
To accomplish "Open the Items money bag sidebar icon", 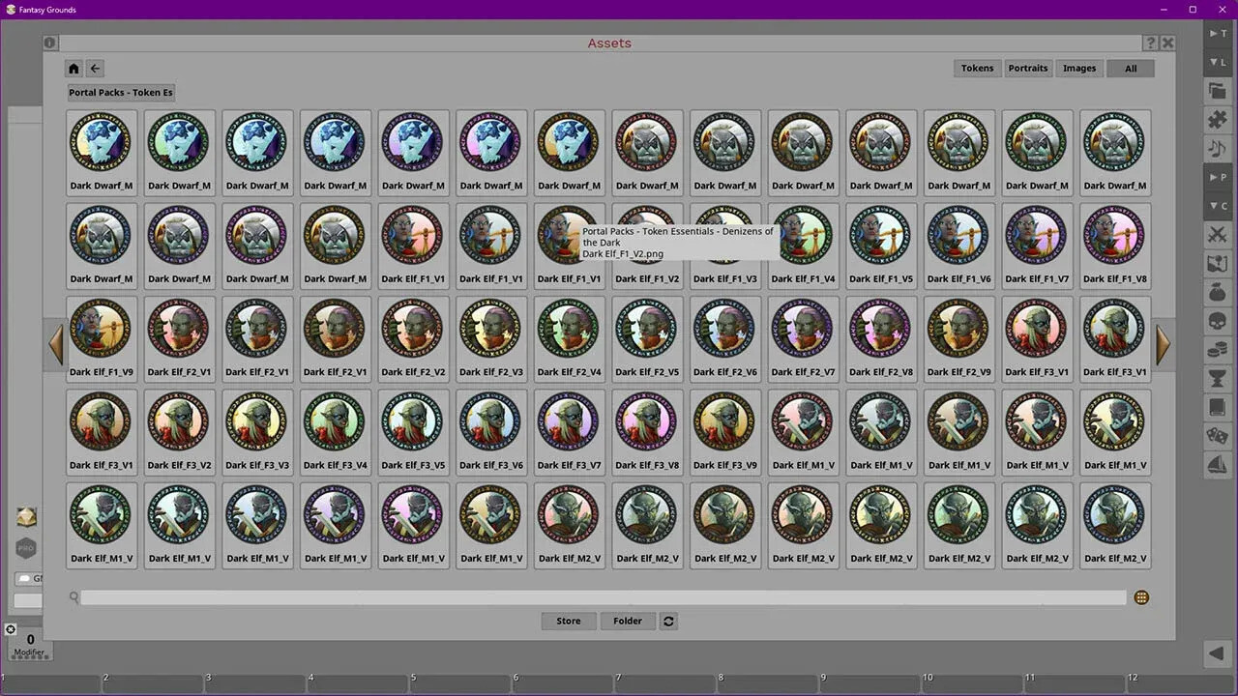I will tap(1217, 292).
